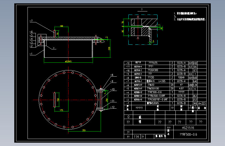Select the ???BL500-0.6RF entry in row -3

pos(156,96)
